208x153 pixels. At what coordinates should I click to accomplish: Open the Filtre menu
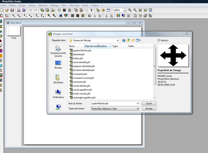pyautogui.click(x=64, y=5)
